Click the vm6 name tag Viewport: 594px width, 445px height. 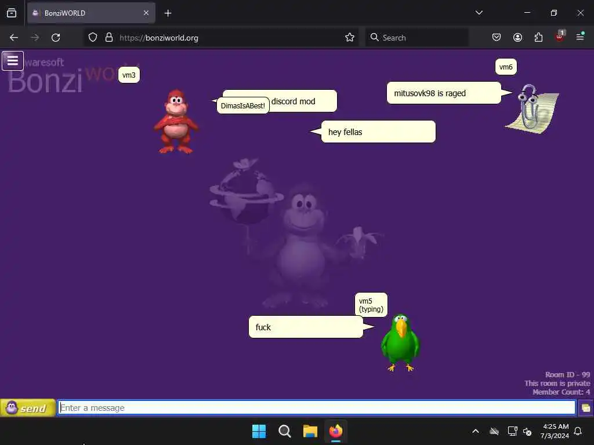[506, 67]
